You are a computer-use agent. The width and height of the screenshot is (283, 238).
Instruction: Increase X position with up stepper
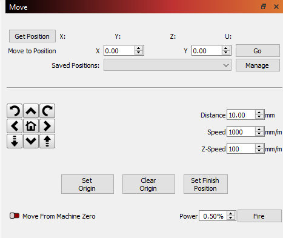click(x=139, y=48)
